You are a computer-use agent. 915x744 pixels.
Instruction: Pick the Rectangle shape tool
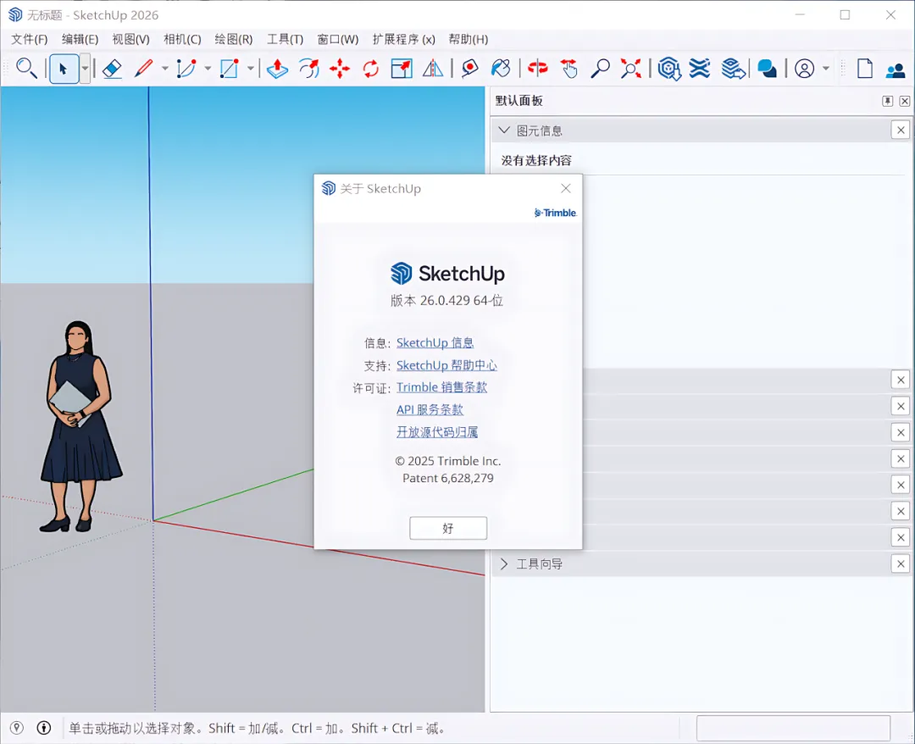pos(230,69)
